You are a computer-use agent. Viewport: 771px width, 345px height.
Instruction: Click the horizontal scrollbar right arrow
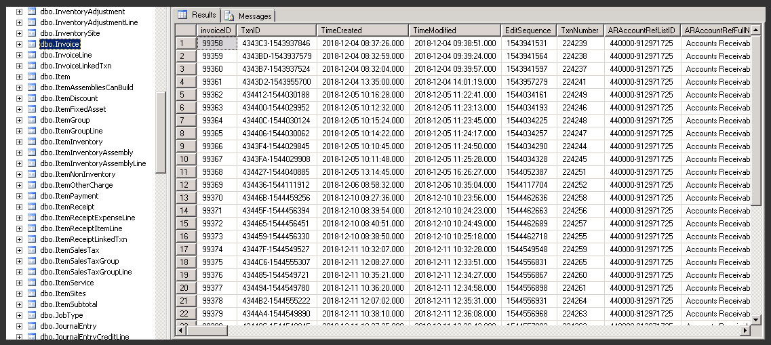[745, 330]
